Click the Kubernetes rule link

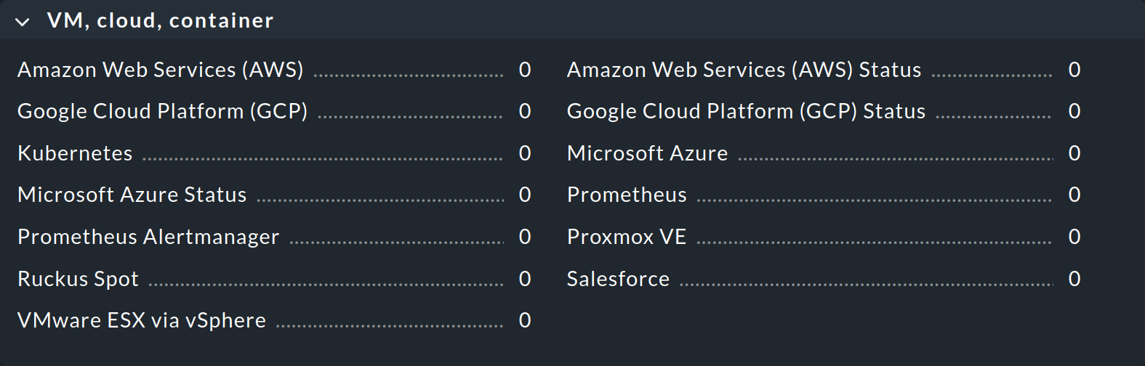point(75,153)
